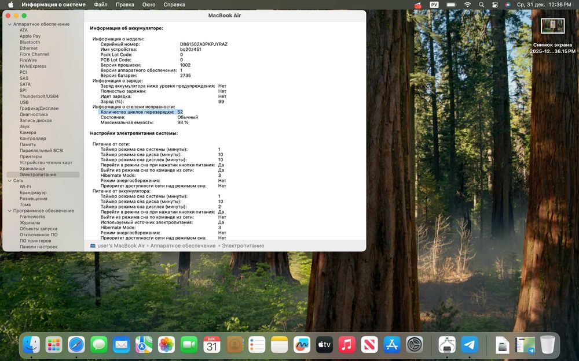This screenshot has width=579, height=361.
Task: Click System Information chip icon in Dock
Action: (447, 345)
